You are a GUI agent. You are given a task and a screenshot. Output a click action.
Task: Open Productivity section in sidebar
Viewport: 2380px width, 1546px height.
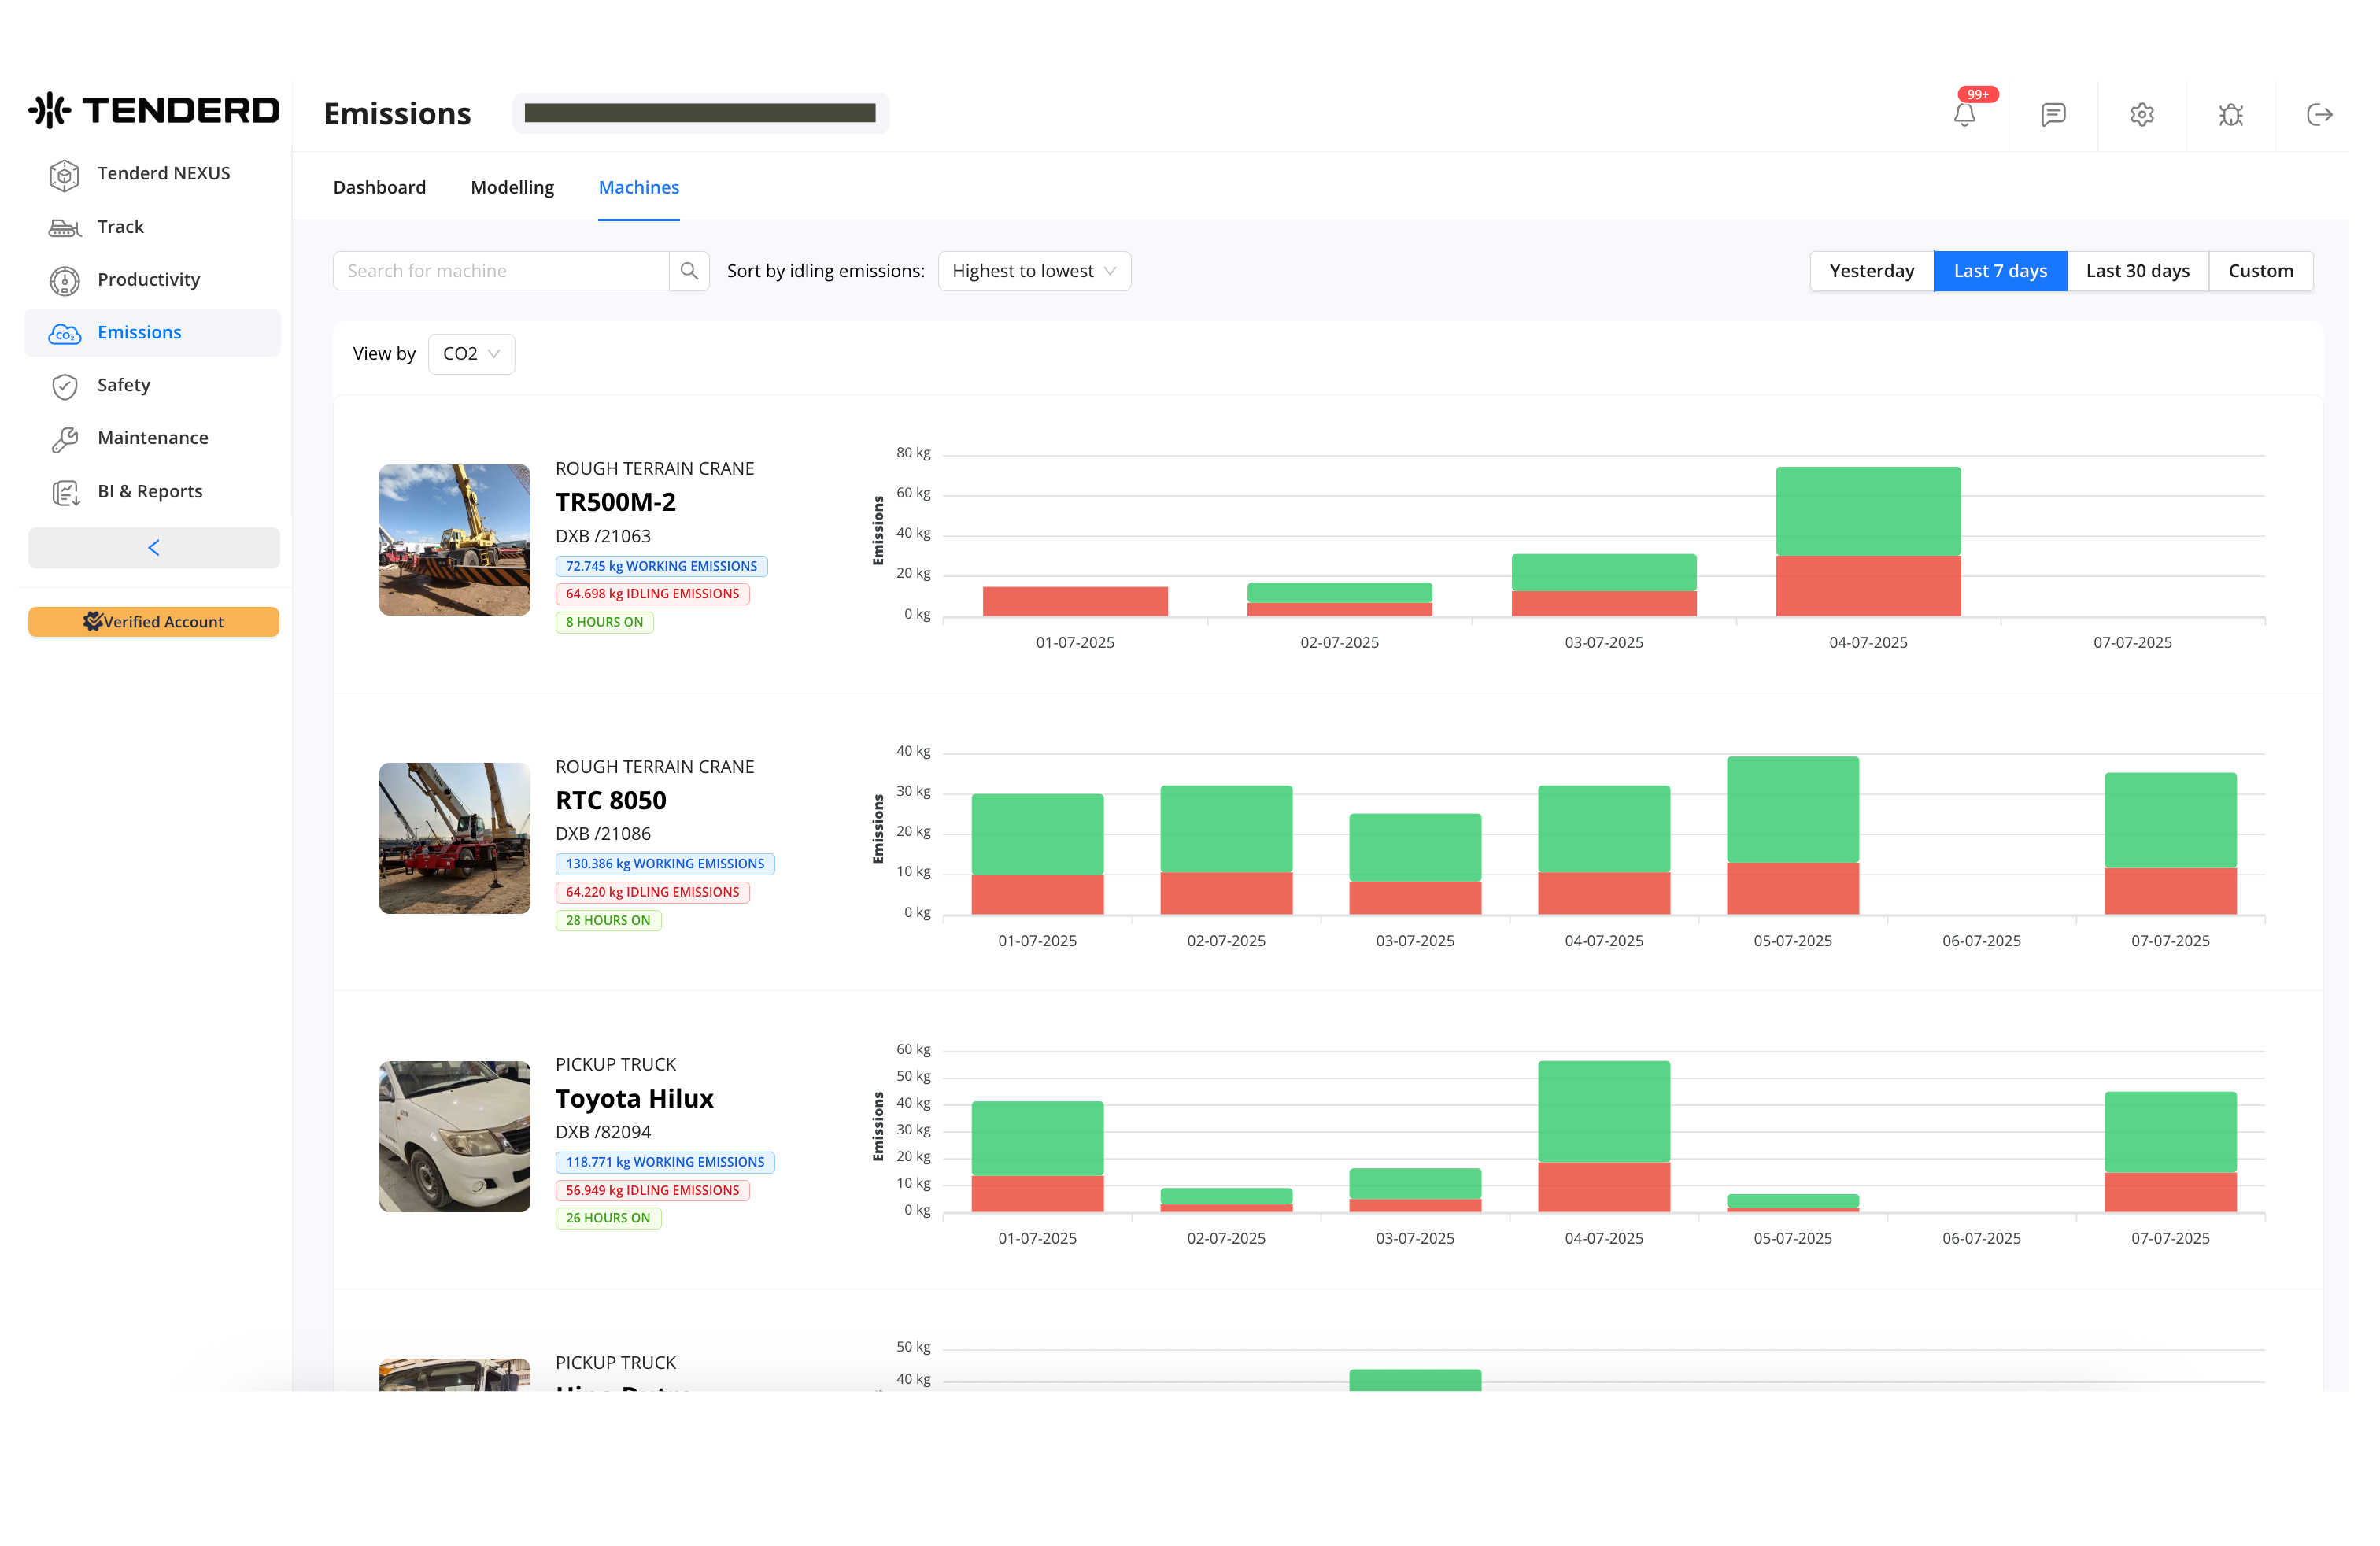[x=148, y=280]
